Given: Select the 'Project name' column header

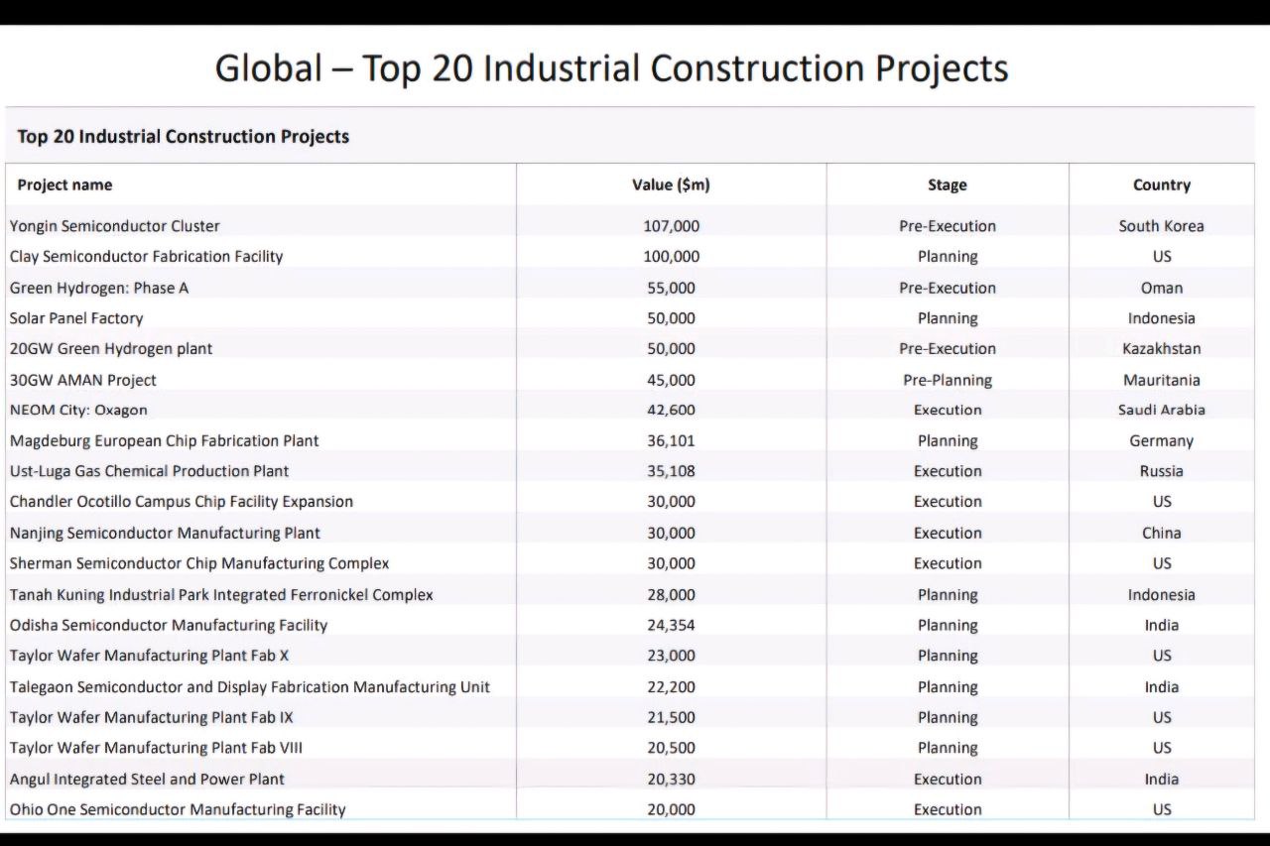Looking at the screenshot, I should point(64,185).
